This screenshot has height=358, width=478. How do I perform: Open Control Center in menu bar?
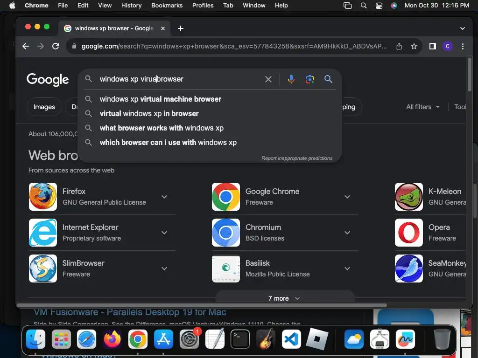[x=379, y=5]
